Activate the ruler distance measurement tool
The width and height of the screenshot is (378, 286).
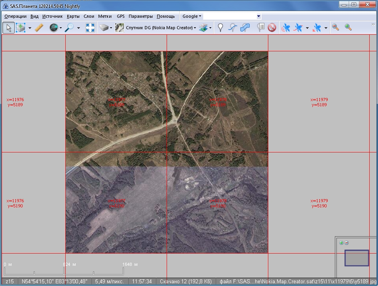[39, 28]
